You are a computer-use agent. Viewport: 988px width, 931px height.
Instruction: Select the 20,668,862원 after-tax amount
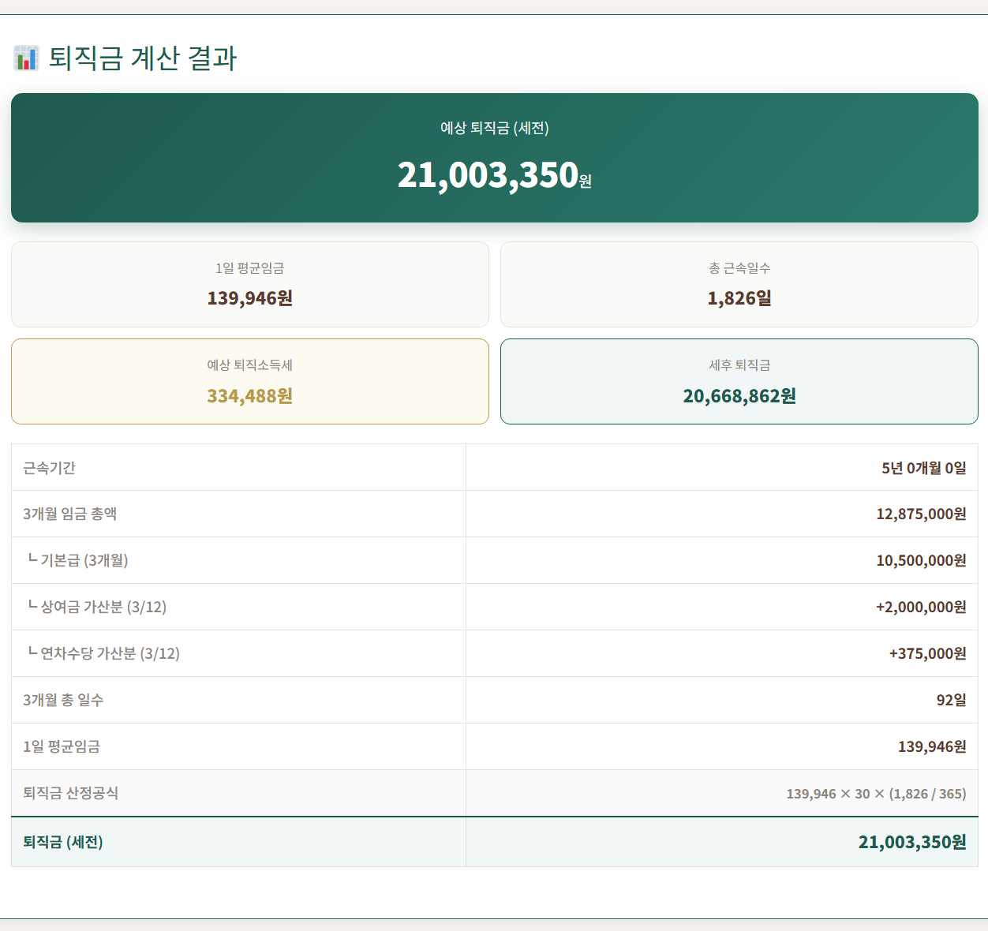pyautogui.click(x=739, y=396)
